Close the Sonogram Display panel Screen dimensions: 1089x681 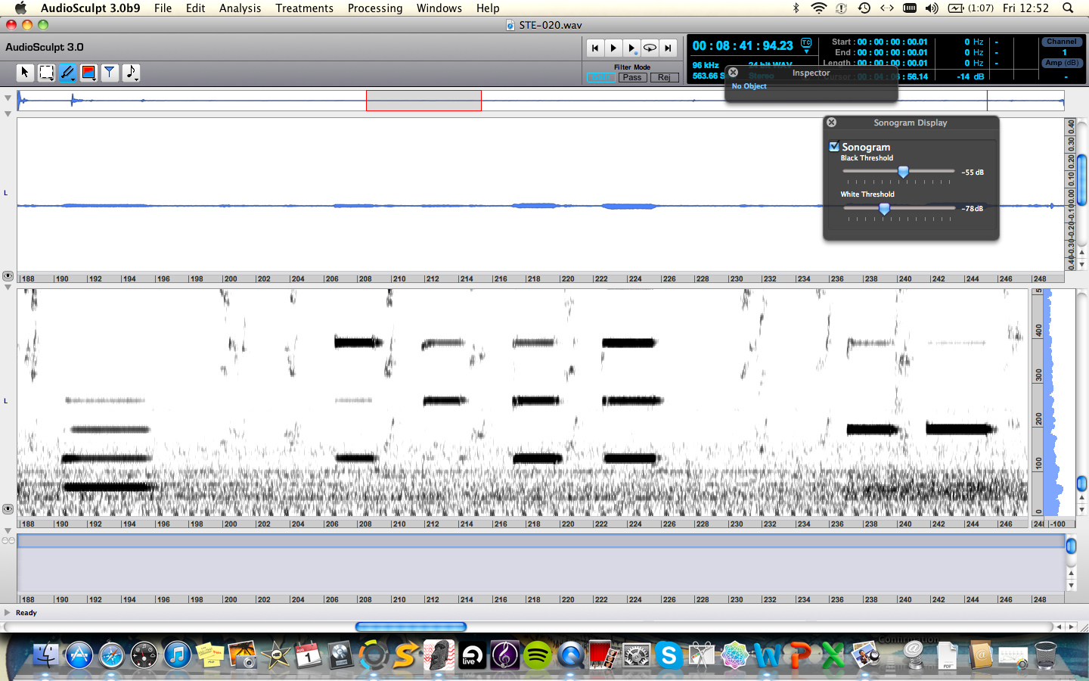coord(831,122)
